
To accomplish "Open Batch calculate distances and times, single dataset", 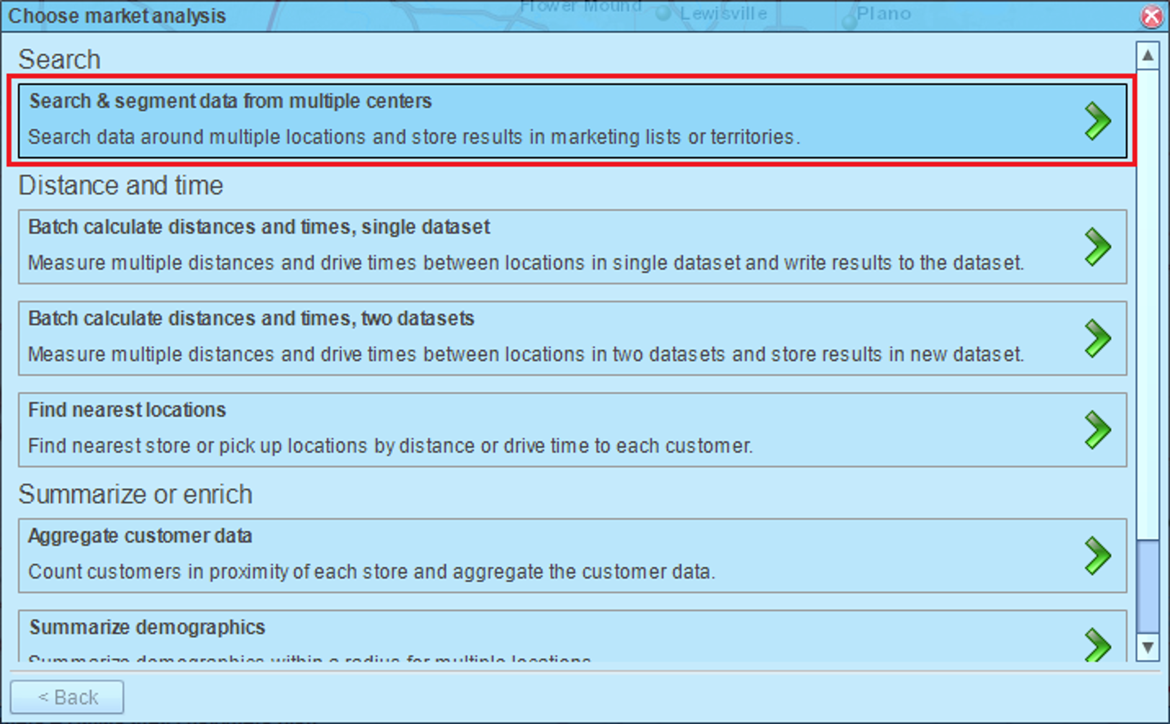I will 573,247.
